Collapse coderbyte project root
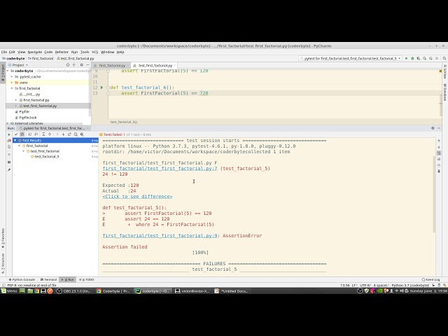The height and width of the screenshot is (336, 448). click(x=8, y=71)
